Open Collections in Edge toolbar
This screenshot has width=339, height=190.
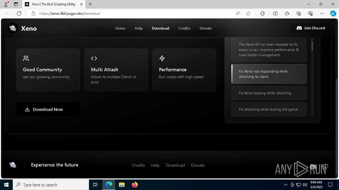tap(299, 13)
